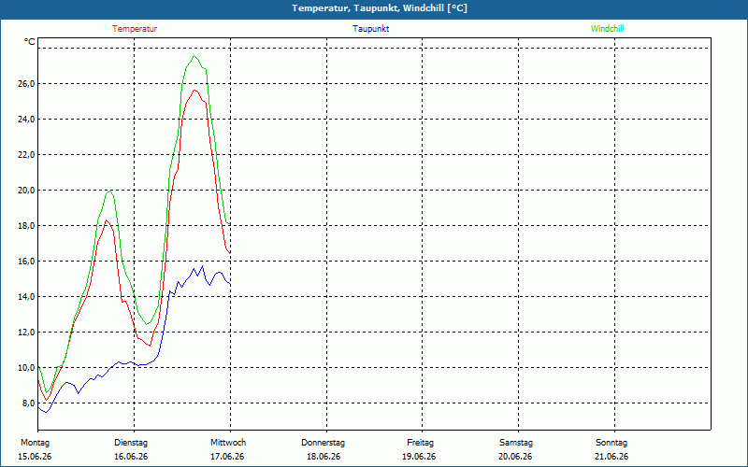
Task: Click the Montag day label
Action: click(35, 443)
